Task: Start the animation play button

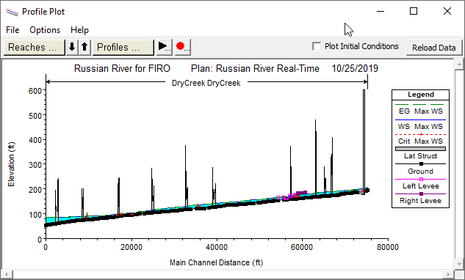Action: click(x=164, y=47)
